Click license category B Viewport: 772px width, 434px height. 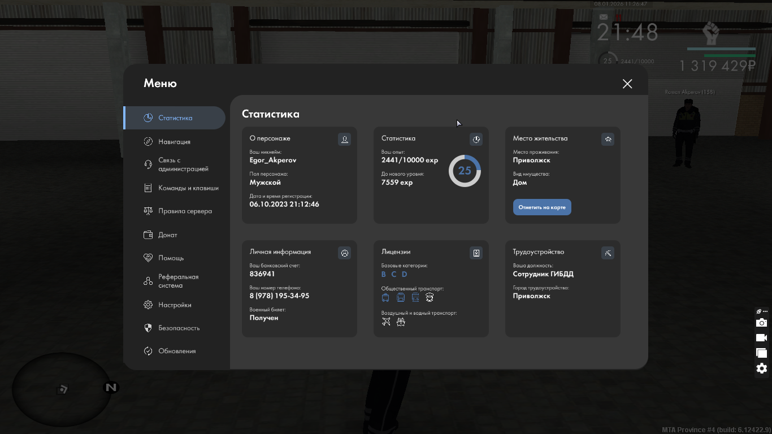pos(384,274)
